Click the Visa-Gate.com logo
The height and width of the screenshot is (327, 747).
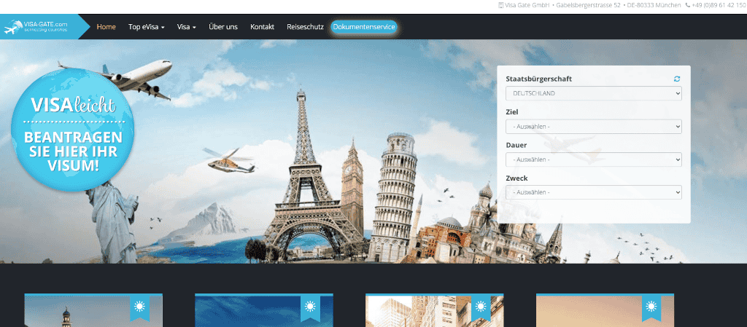click(x=36, y=27)
